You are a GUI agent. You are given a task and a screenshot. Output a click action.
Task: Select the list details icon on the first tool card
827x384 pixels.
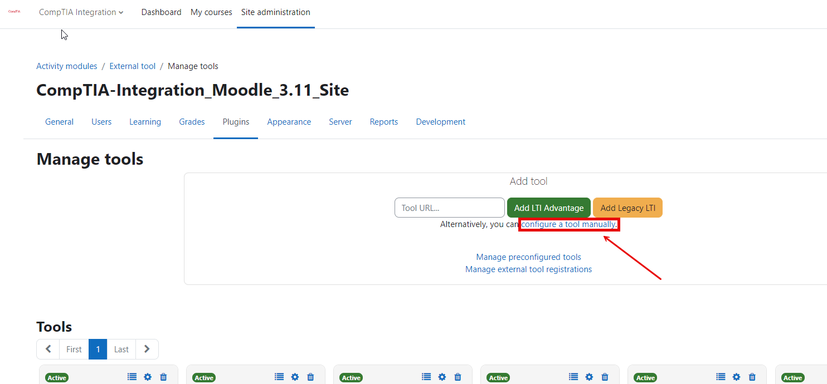point(132,377)
